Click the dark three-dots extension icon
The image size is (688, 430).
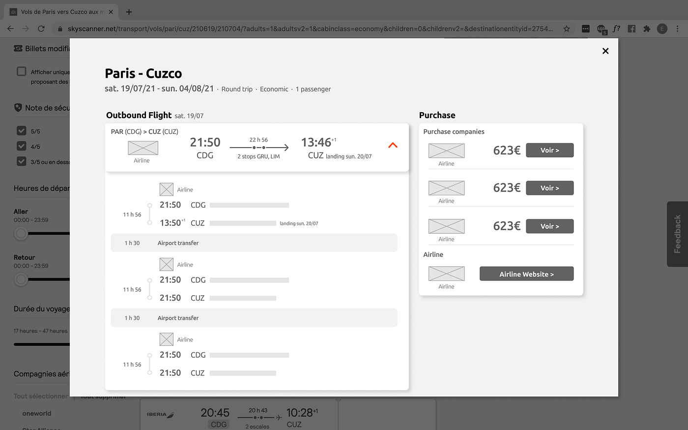coord(585,29)
